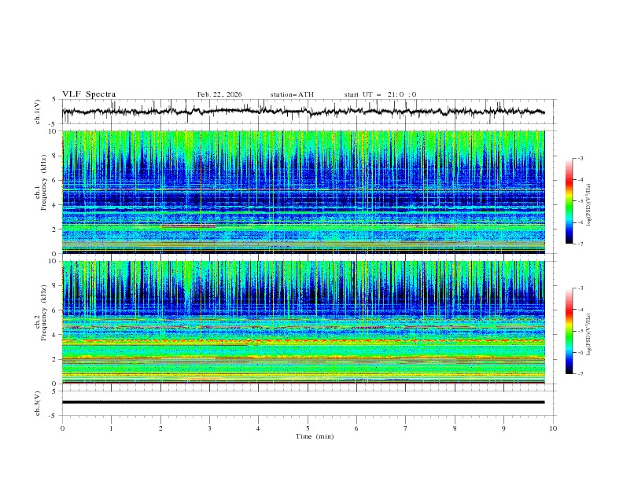Screen dimensions: 623x481
Task: Click the ch.1 spectrogram panel
Action: (x=304, y=192)
